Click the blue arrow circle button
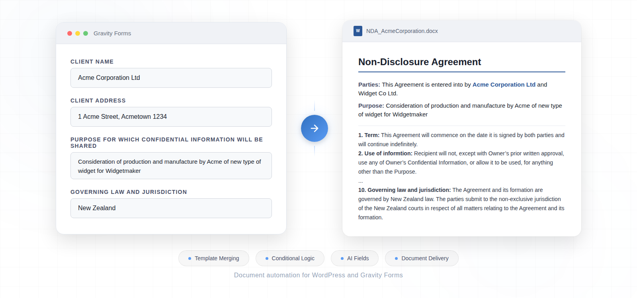Image resolution: width=637 pixels, height=298 pixels. [x=314, y=128]
